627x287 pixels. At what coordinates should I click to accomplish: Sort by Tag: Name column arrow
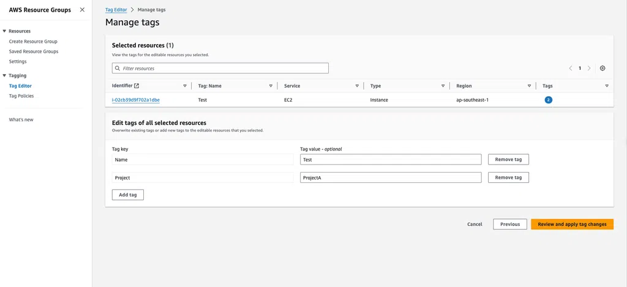coord(271,86)
